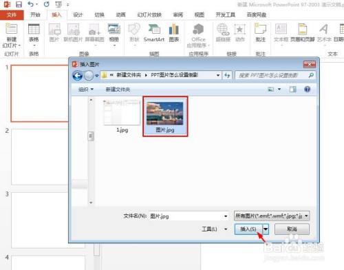Click the Online Pictures (联机图片) icon

click(x=73, y=30)
